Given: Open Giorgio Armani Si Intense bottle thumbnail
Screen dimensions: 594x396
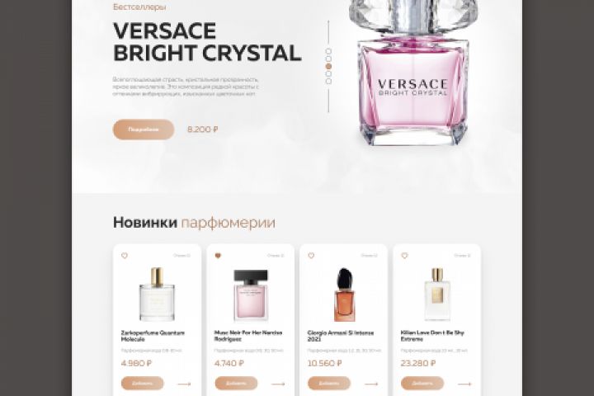Looking at the screenshot, I should click(x=344, y=295).
